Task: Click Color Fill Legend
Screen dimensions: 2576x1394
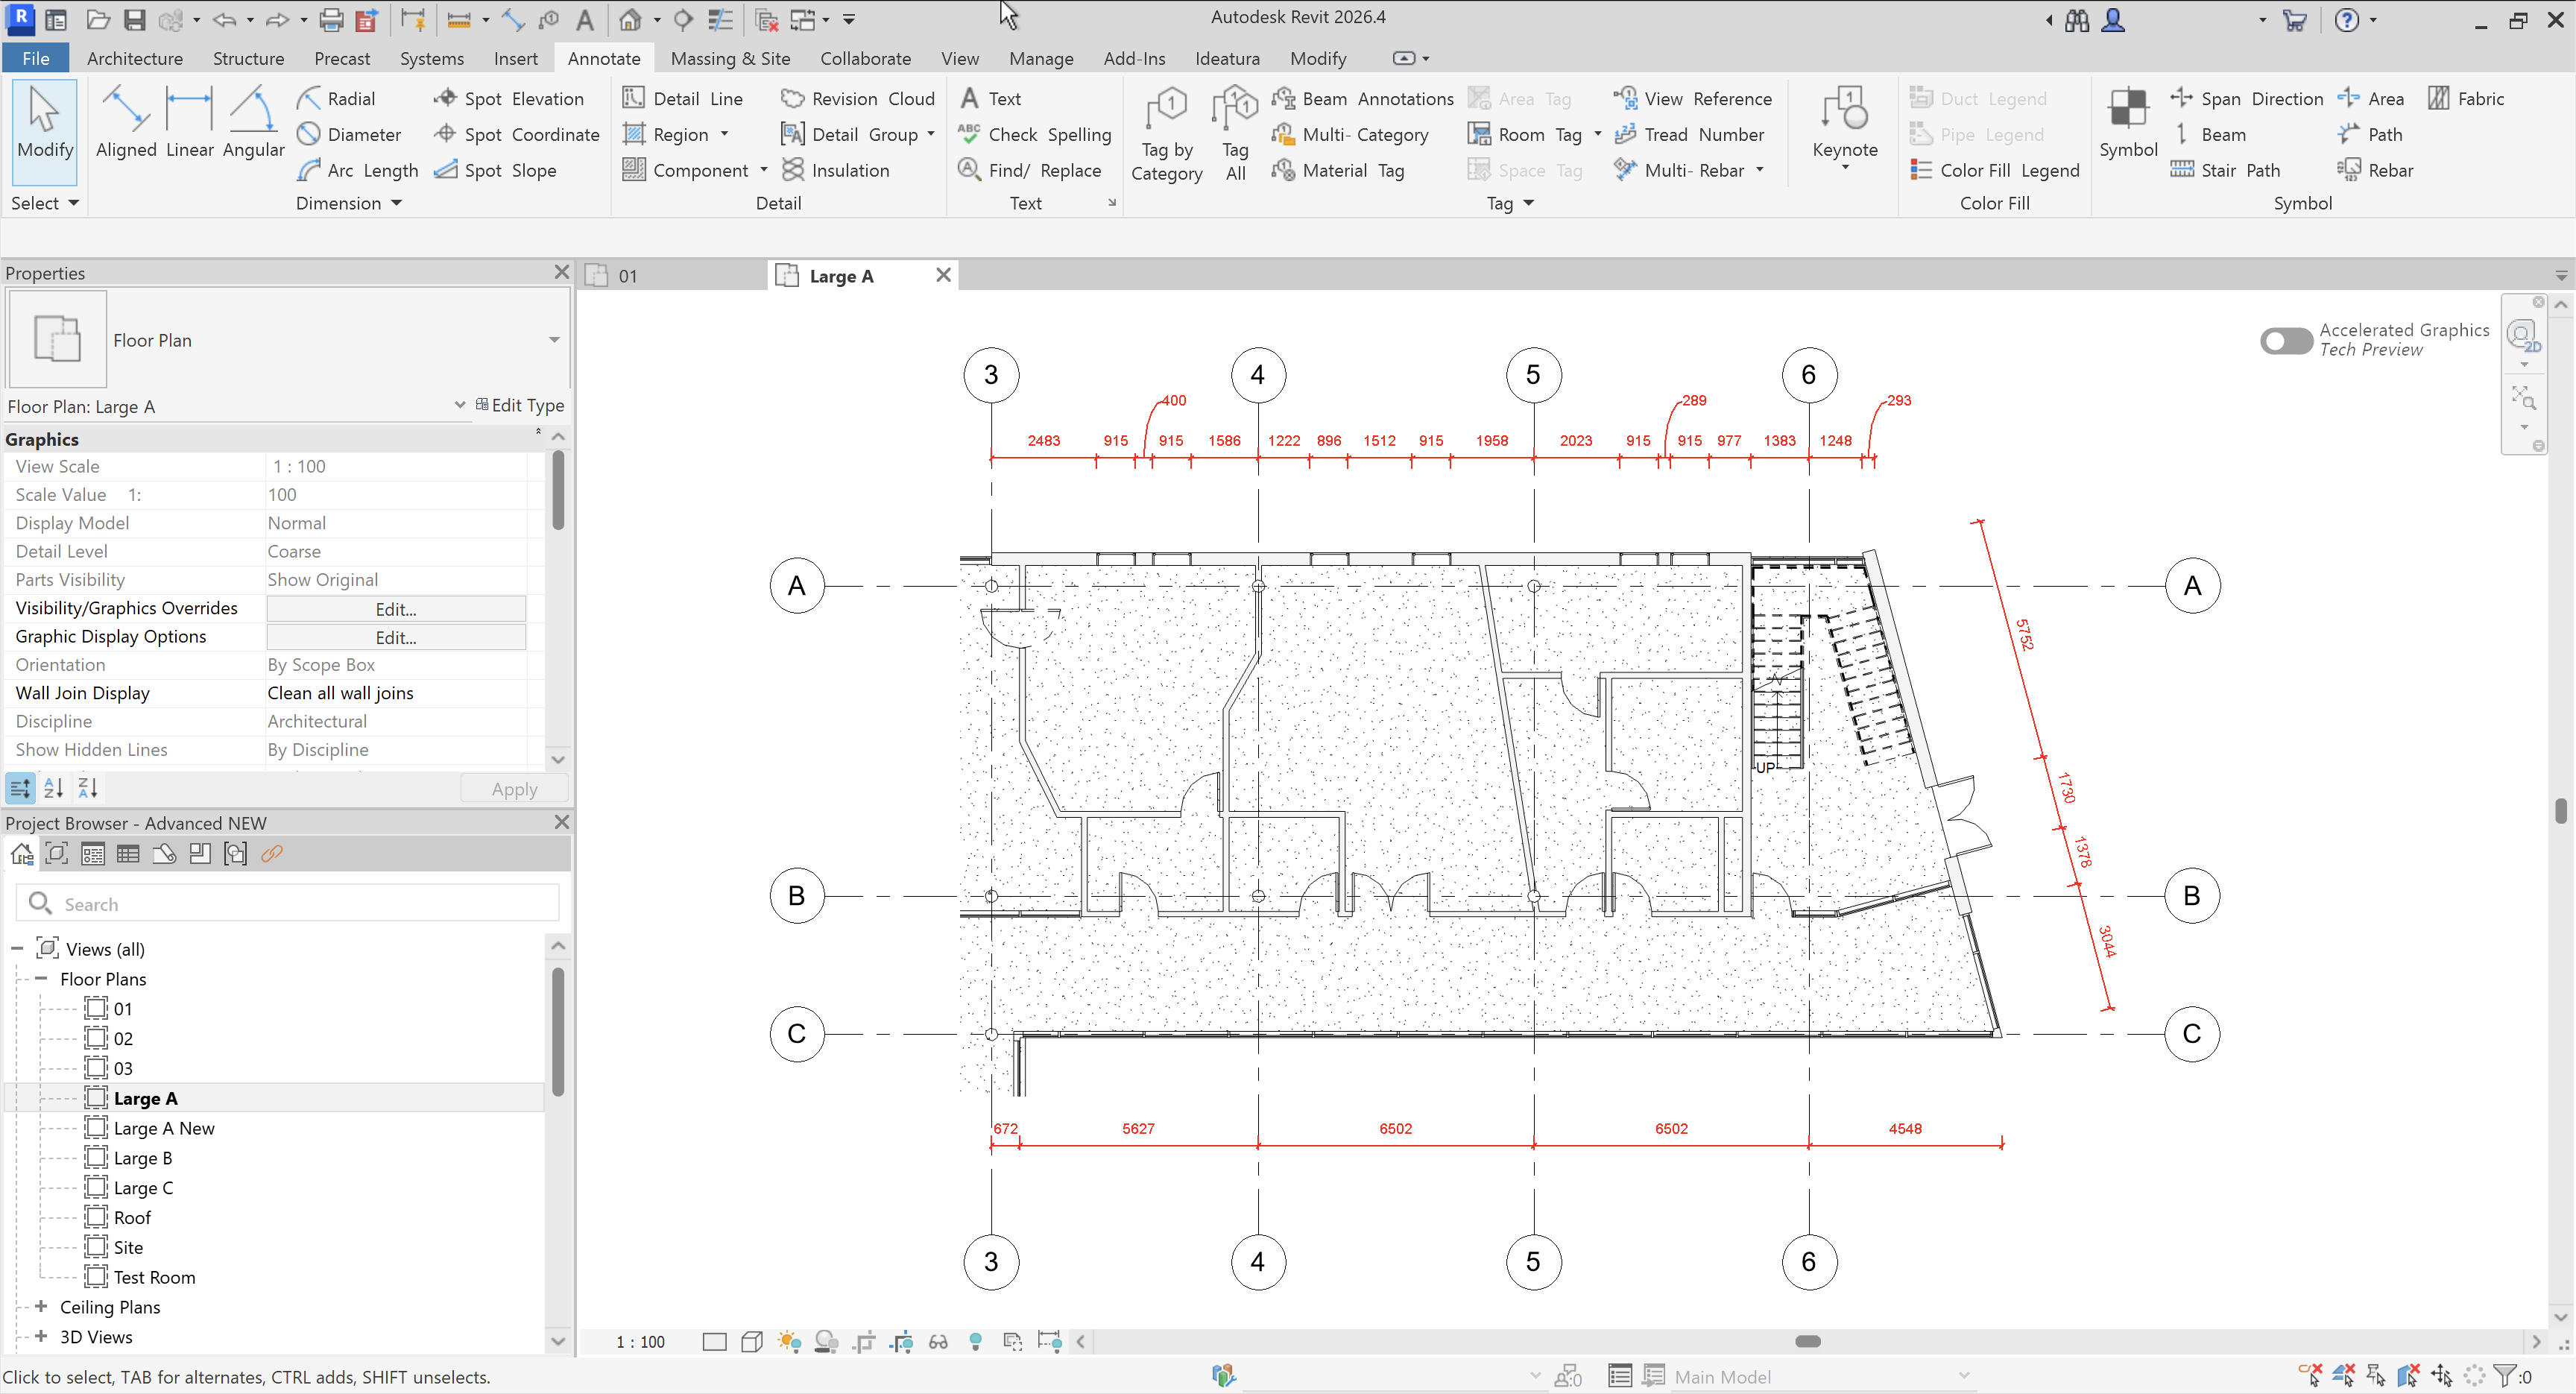Action: point(1994,170)
